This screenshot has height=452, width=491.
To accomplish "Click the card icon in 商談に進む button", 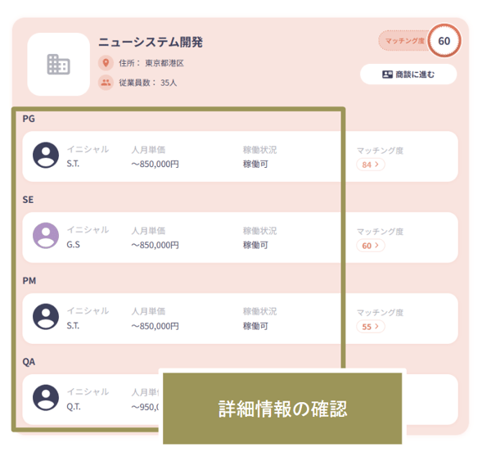I will (x=387, y=75).
